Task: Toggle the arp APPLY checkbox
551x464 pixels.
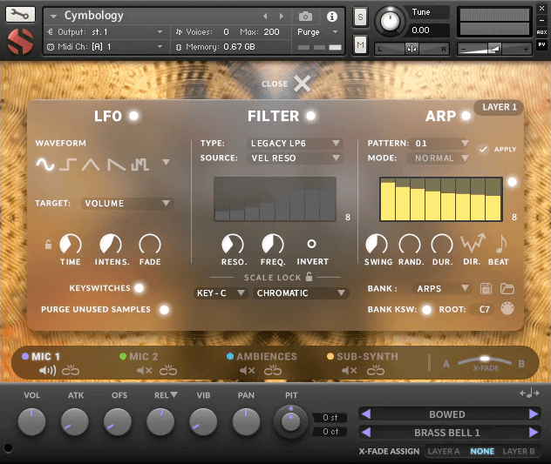Action: coord(484,149)
